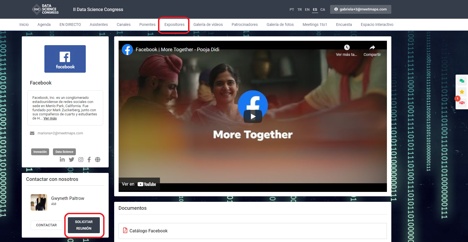This screenshot has height=242, width=468.
Task: Open the Galería de fotos tab
Action: point(280,25)
